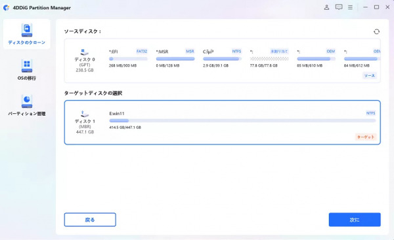The width and height of the screenshot is (394, 240).
Task: Click the NTFS label on Disk 1
Action: tap(370, 113)
